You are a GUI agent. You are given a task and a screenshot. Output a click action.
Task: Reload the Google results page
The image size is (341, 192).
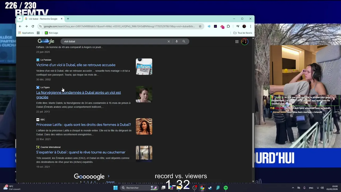point(33,26)
